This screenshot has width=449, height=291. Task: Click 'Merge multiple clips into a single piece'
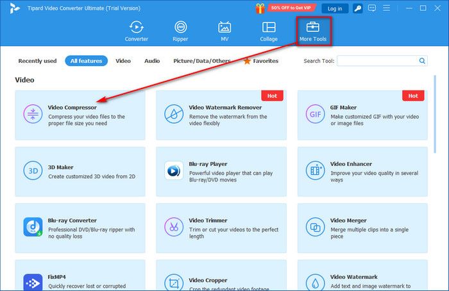[369, 233]
